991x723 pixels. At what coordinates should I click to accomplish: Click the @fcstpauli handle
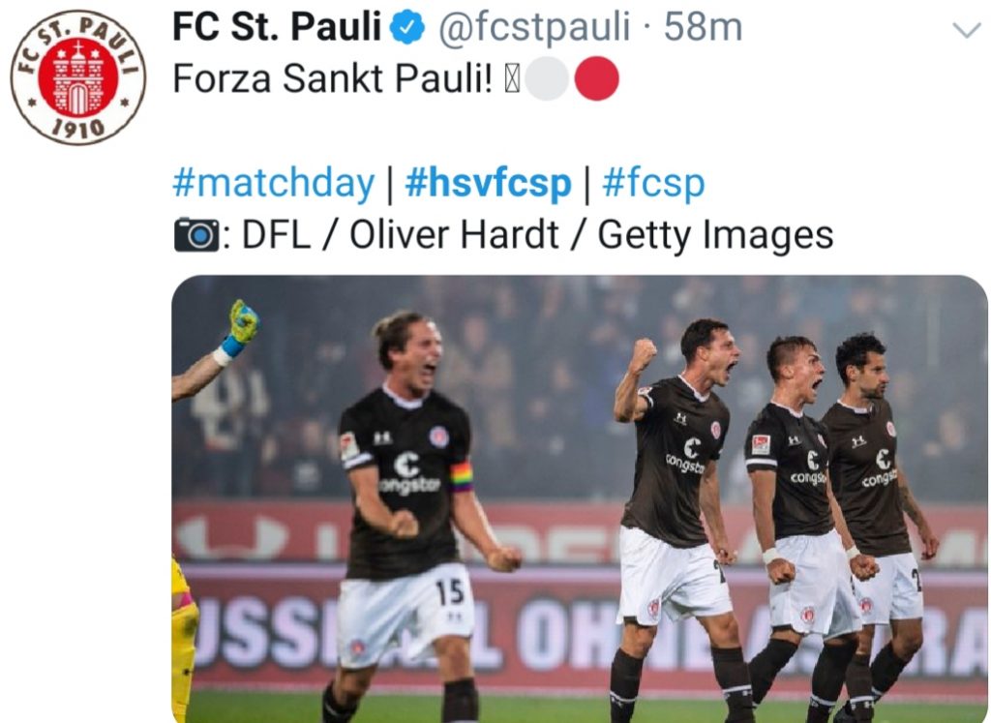pos(534,28)
